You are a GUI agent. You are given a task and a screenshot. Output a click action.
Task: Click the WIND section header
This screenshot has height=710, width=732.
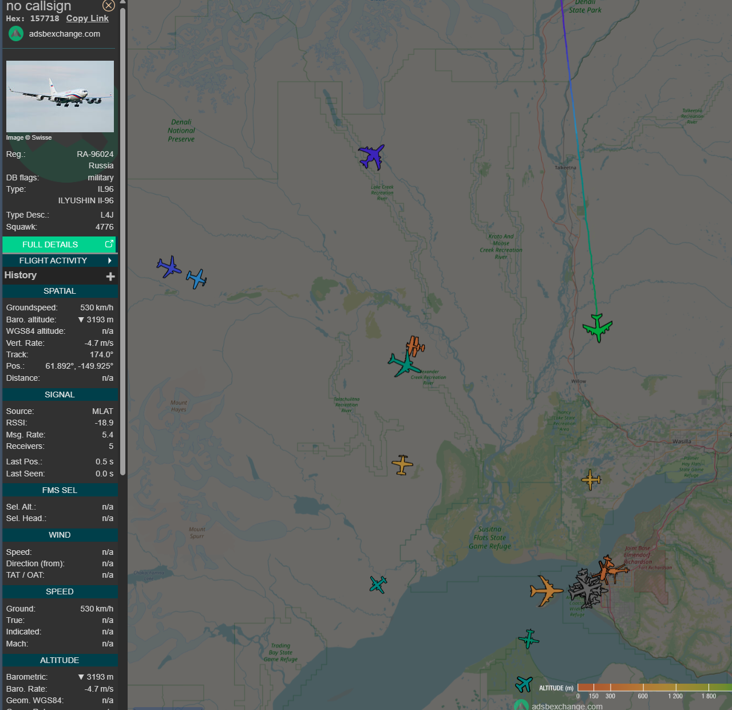(x=60, y=535)
